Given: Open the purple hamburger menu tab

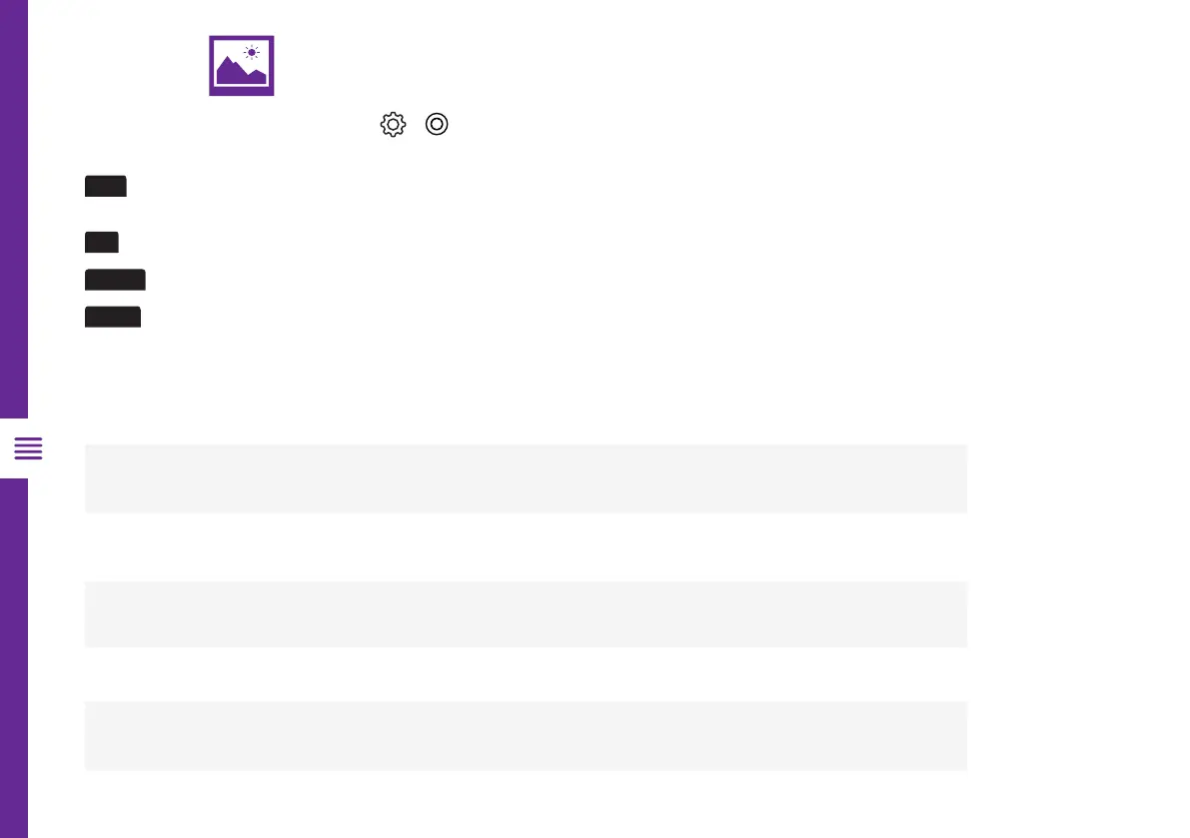Looking at the screenshot, I should click(29, 449).
